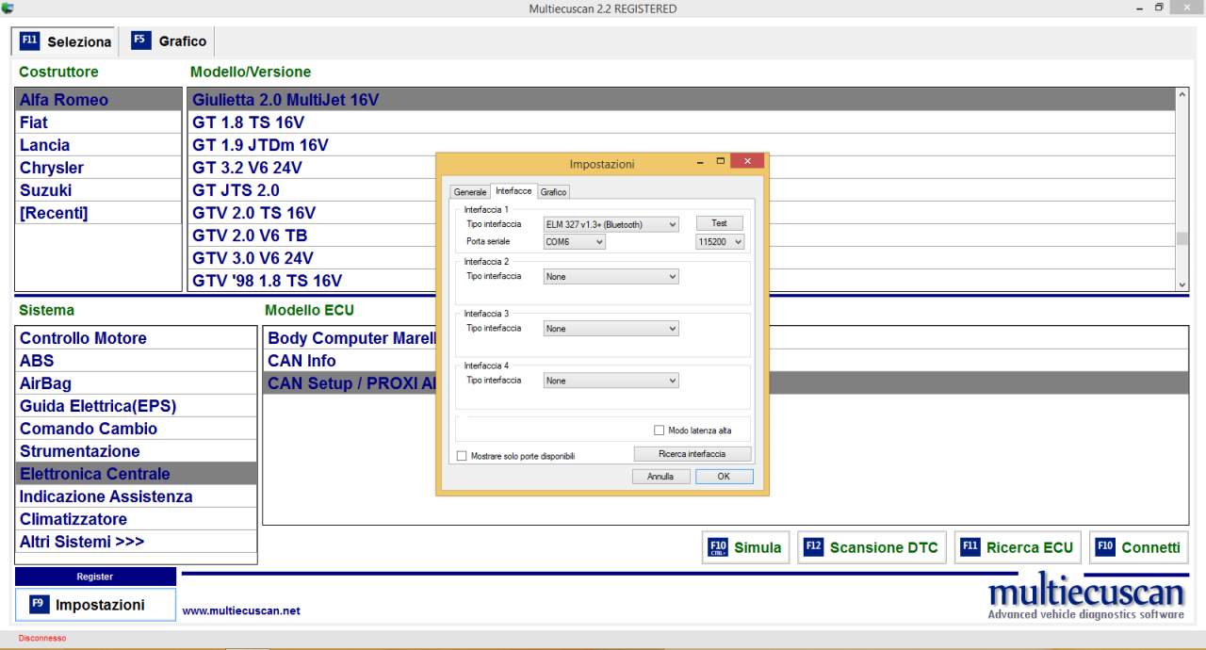Click Ricerca ECU button
This screenshot has width=1206, height=650.
(1018, 547)
